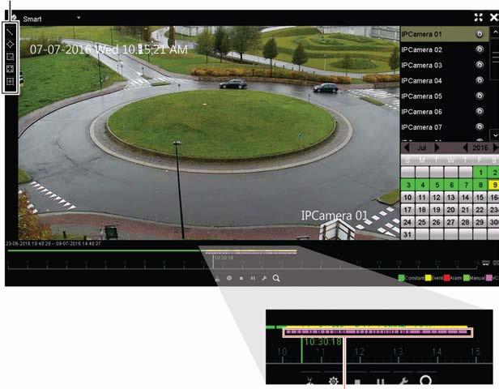Click the green Constant legend swatch
499x389 pixels.
[401, 278]
